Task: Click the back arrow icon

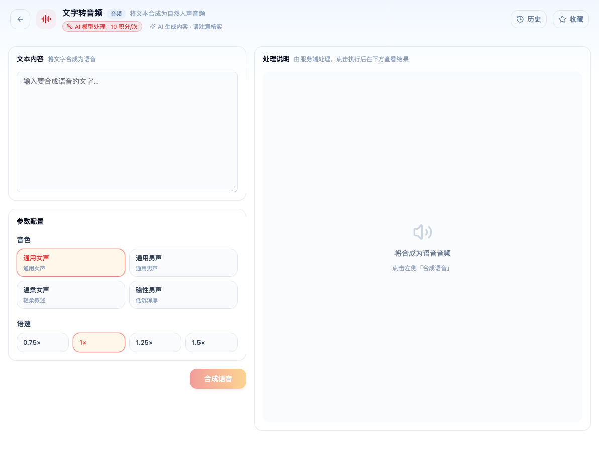Action: (x=20, y=19)
